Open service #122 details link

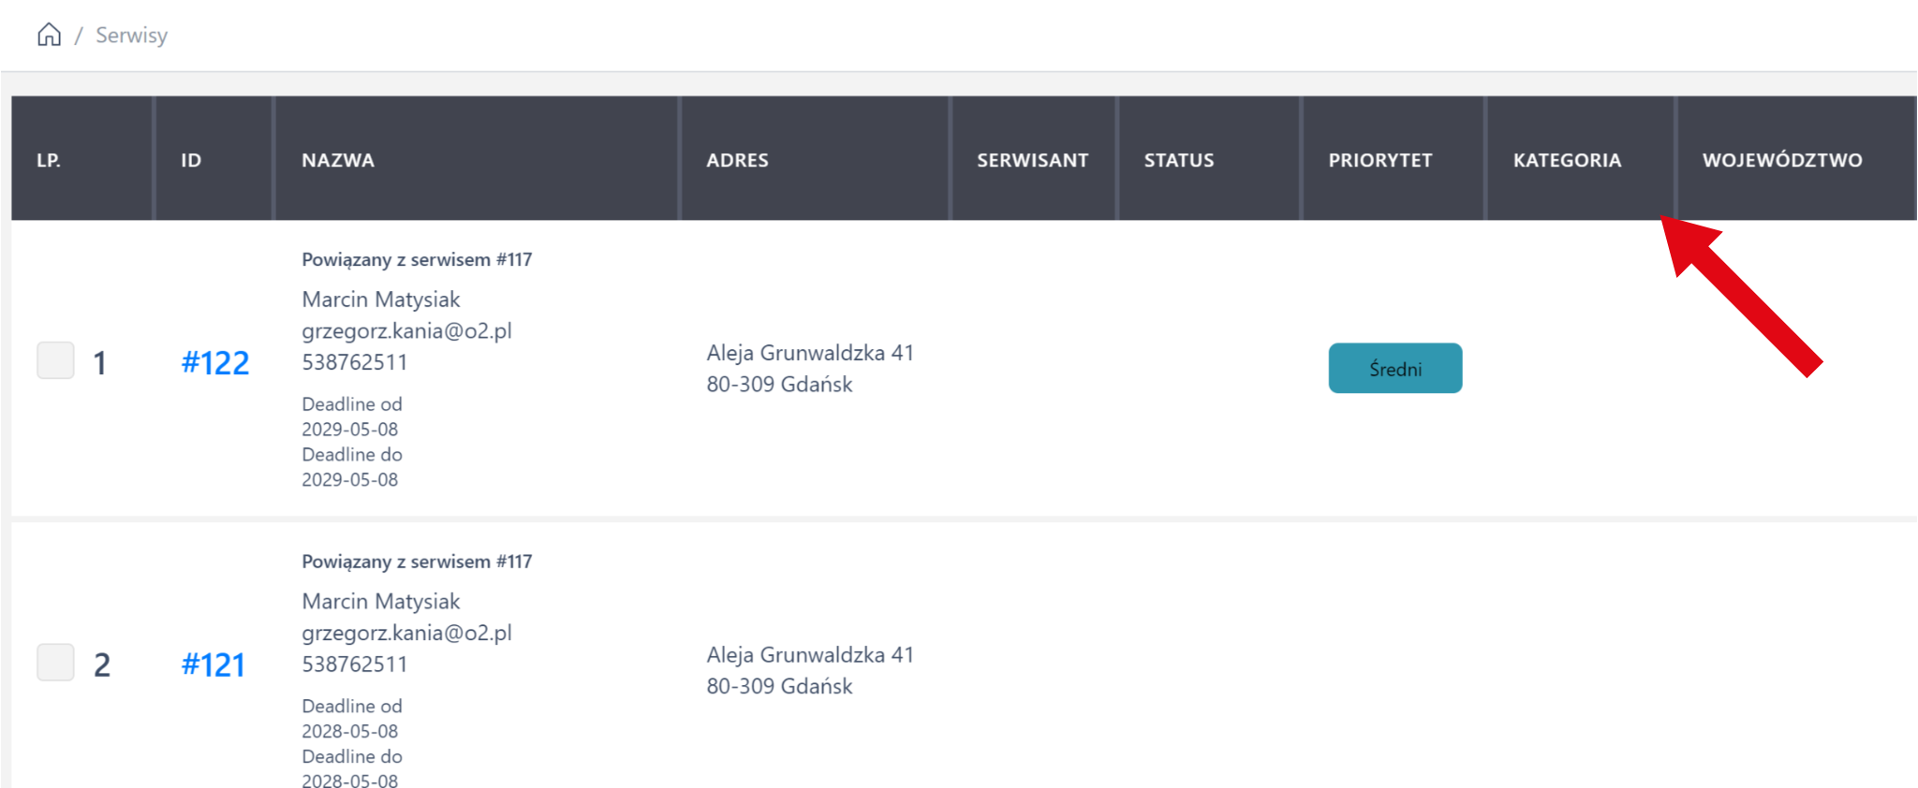pos(214,363)
